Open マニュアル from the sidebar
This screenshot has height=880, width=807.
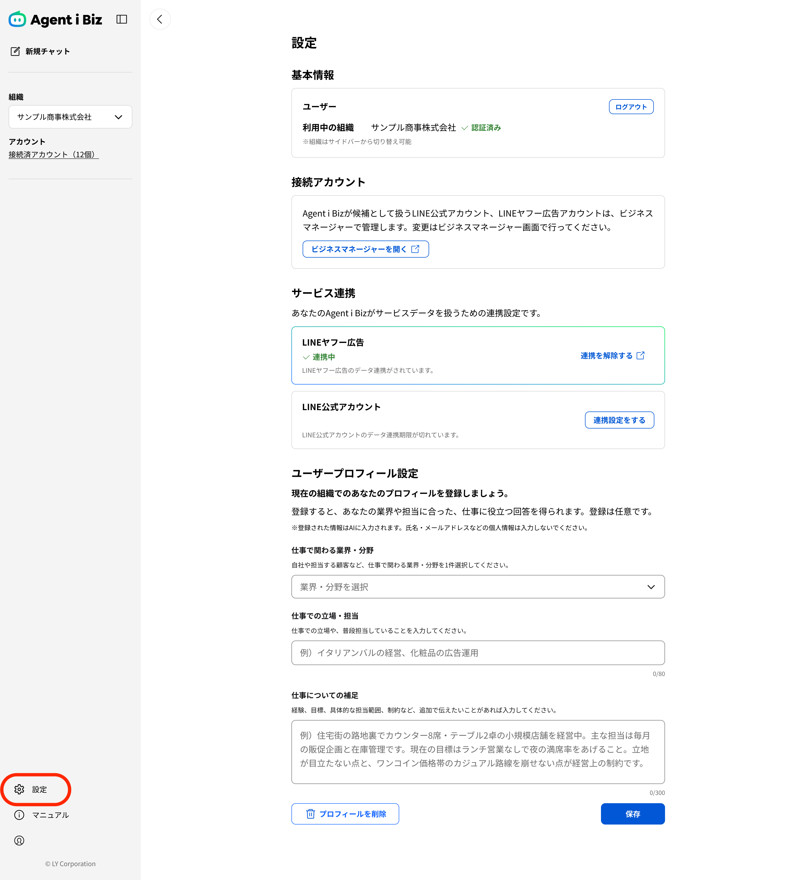coord(42,815)
